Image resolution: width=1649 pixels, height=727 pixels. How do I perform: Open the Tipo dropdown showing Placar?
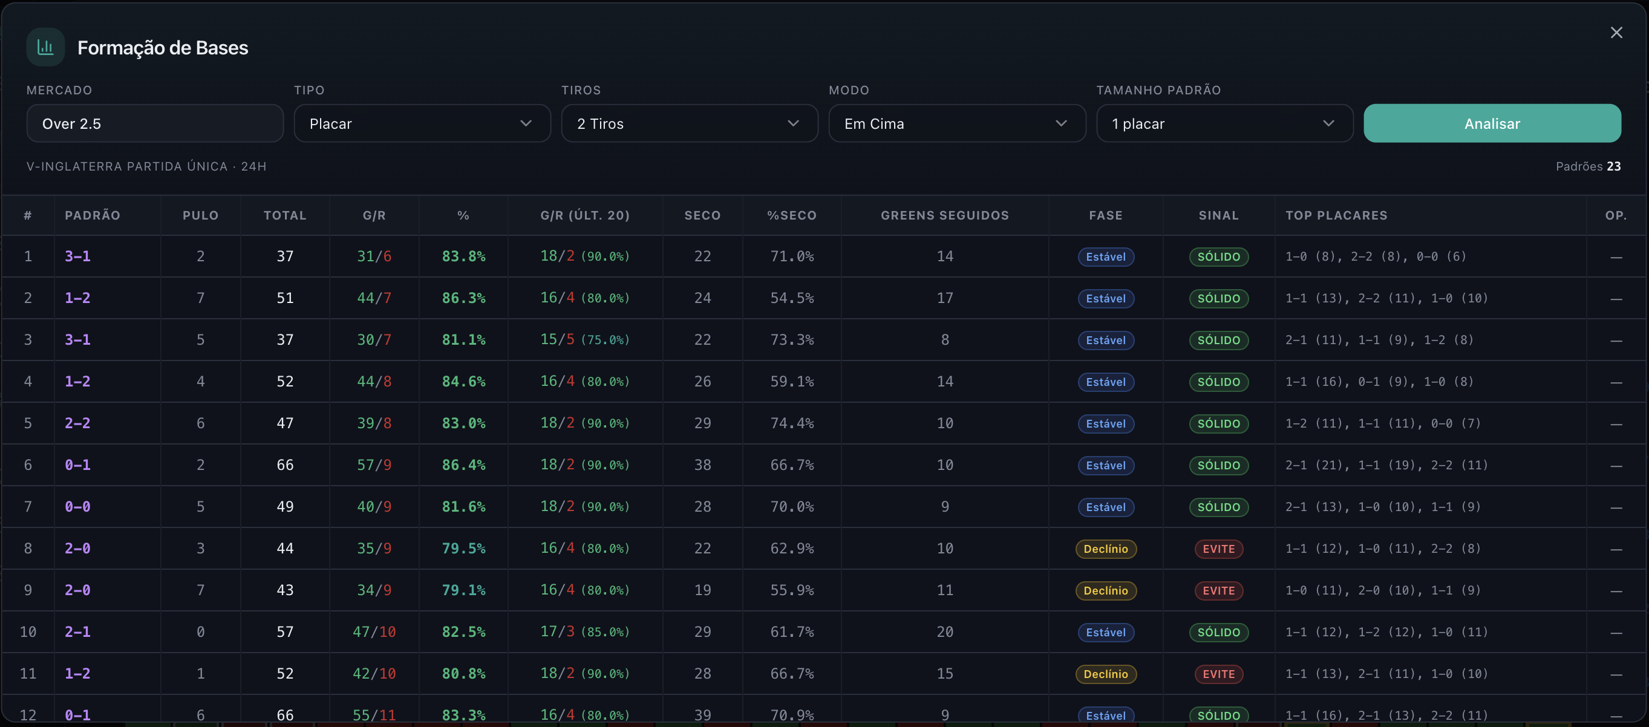pyautogui.click(x=421, y=123)
